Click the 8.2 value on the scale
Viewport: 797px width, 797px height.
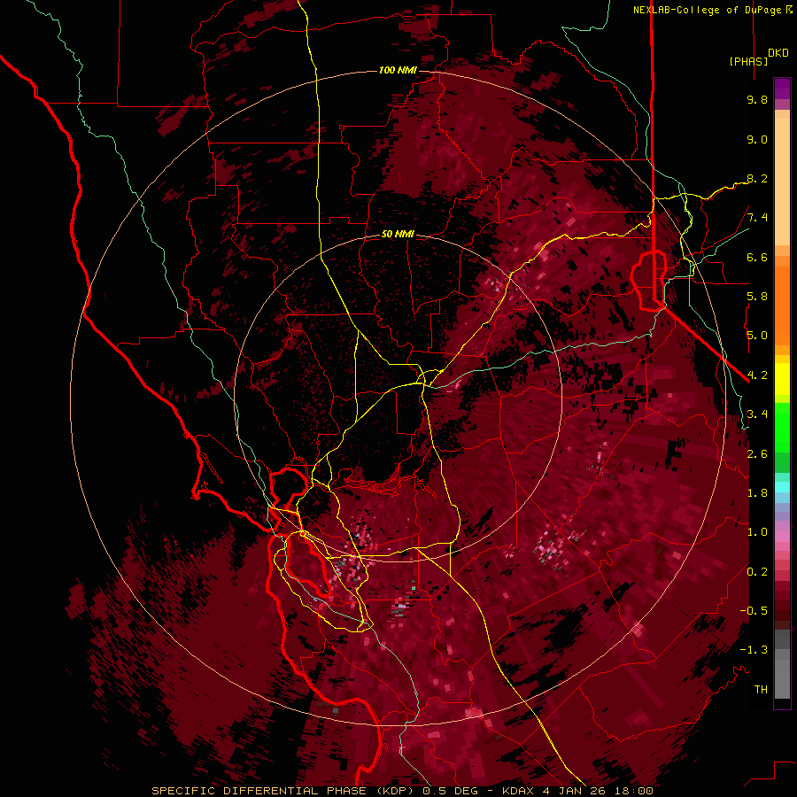[x=757, y=178]
